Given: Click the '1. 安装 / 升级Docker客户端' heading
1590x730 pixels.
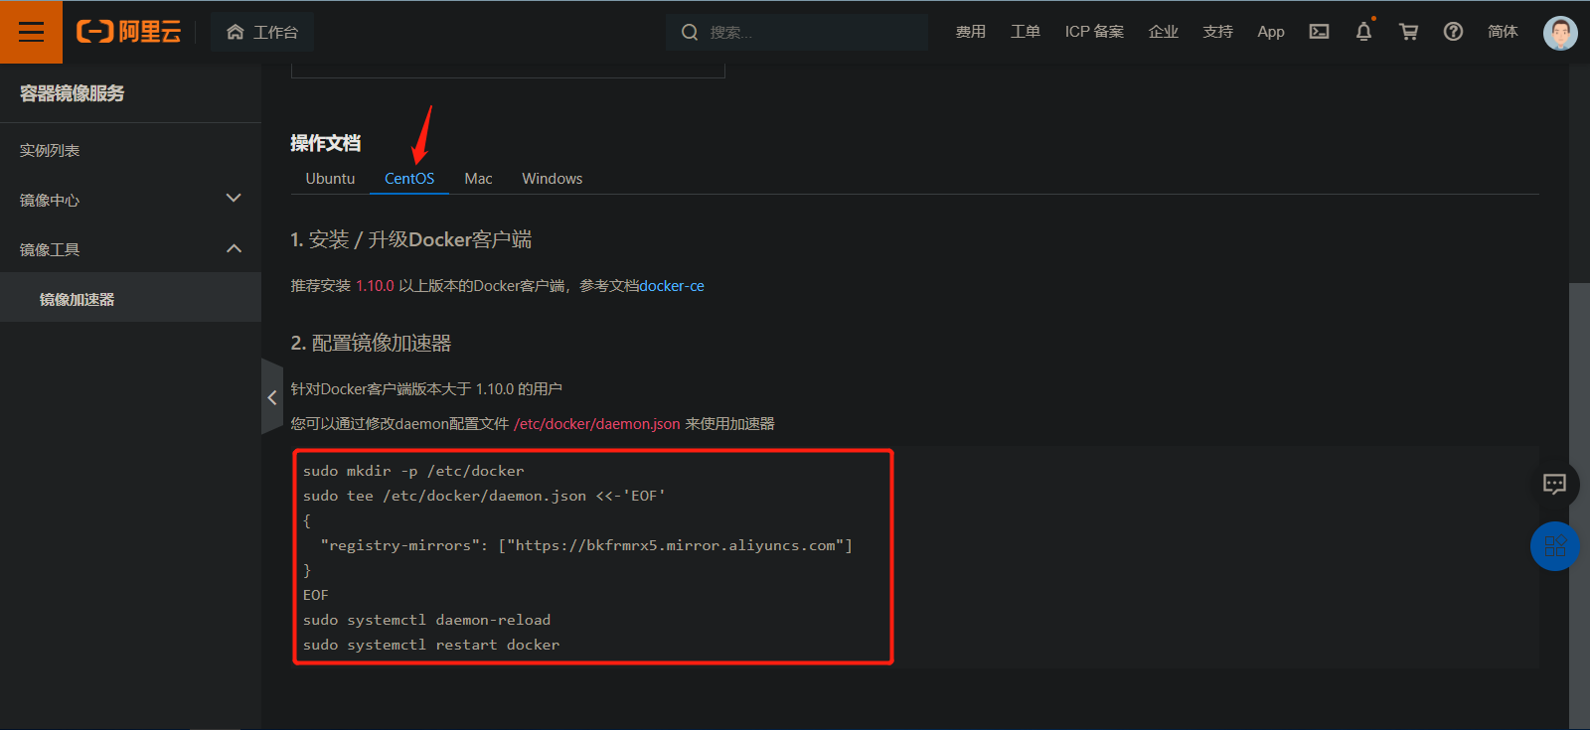Looking at the screenshot, I should (x=410, y=239).
